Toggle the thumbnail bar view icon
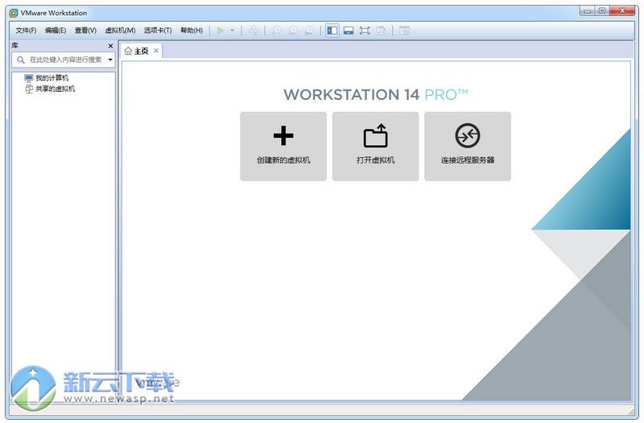 (x=349, y=31)
